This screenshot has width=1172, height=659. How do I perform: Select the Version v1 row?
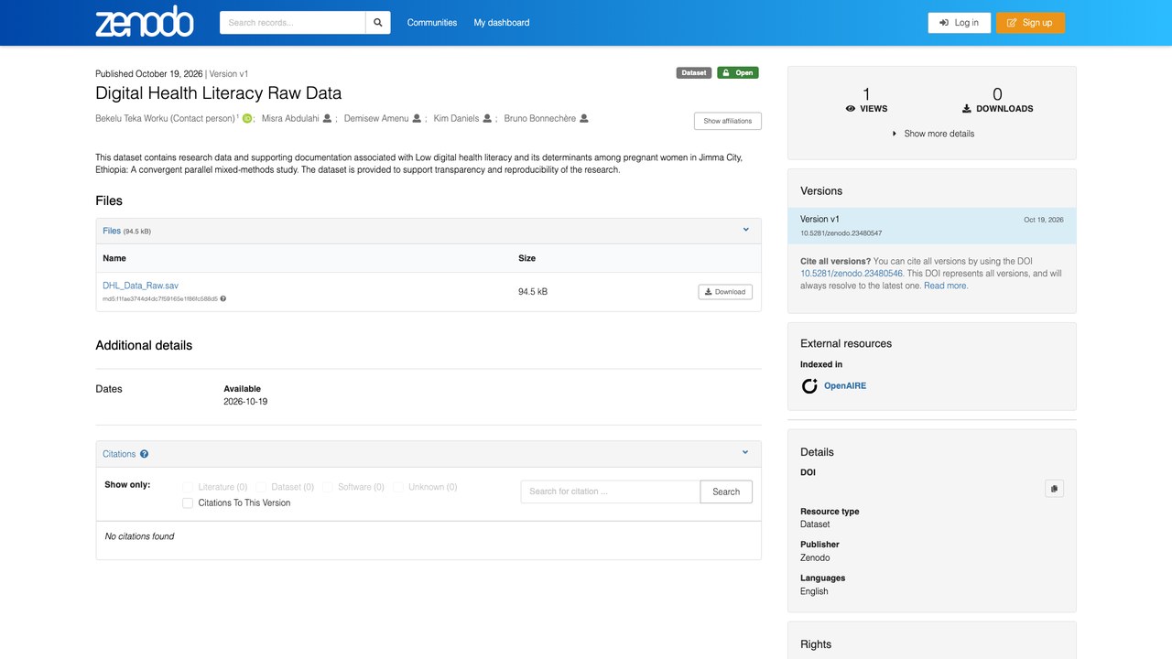[x=932, y=226]
